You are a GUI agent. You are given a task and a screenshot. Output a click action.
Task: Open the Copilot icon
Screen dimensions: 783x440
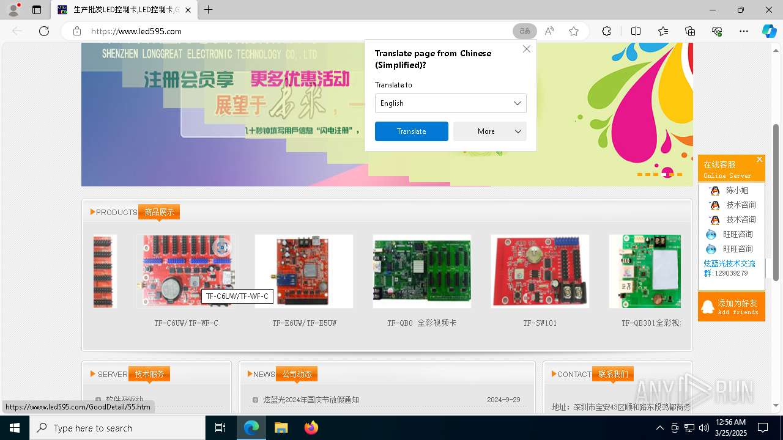pyautogui.click(x=769, y=31)
